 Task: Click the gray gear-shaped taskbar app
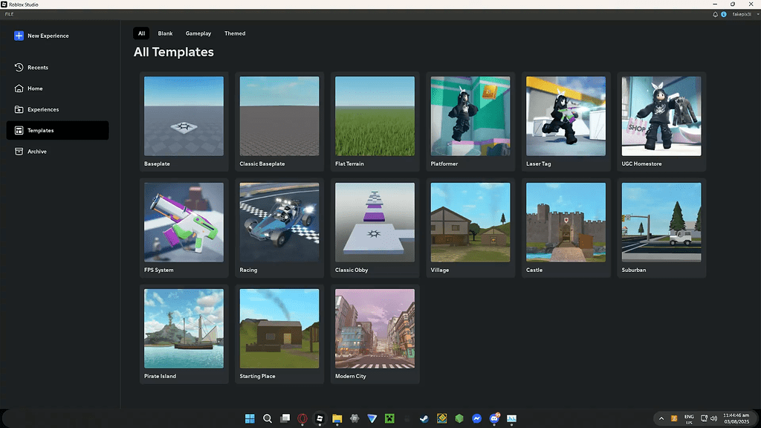click(x=354, y=418)
